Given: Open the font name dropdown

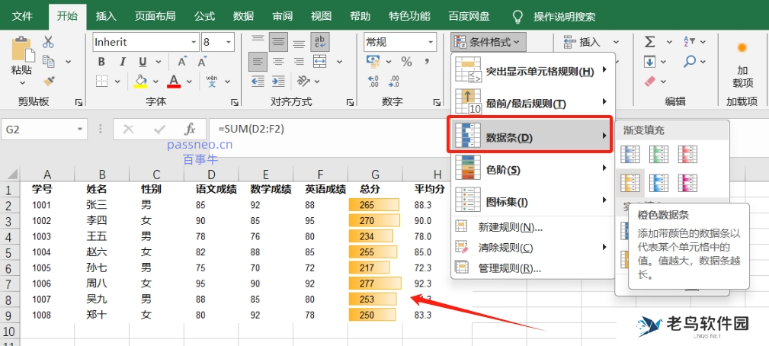Looking at the screenshot, I should [x=192, y=42].
